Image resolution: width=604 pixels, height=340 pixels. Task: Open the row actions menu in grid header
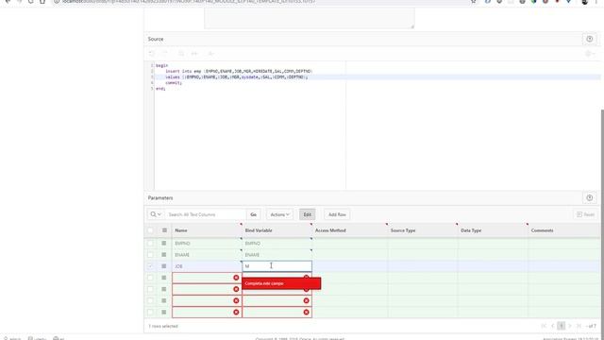[x=164, y=230]
